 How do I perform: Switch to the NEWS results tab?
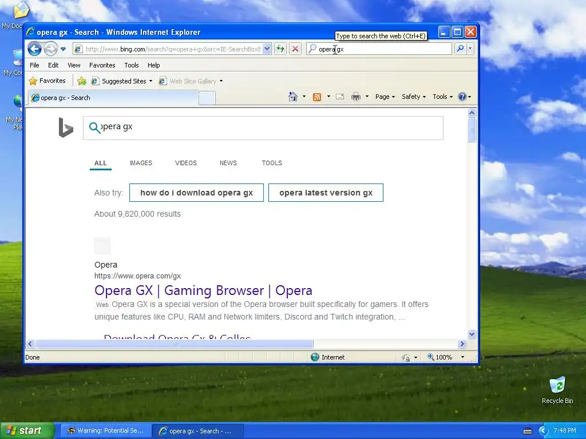tap(228, 163)
